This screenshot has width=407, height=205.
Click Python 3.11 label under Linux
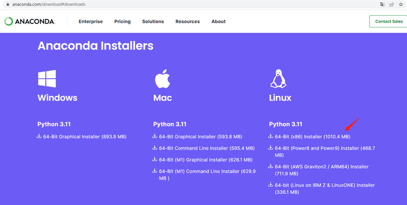pos(285,124)
